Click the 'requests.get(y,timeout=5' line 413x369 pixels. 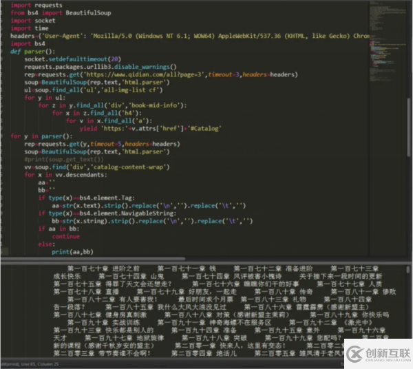point(102,144)
